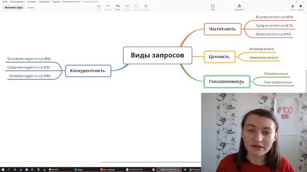The image size is (307, 172).
Task: Collapse the Геозависимость branch using its toggle
Action: [x=253, y=82]
